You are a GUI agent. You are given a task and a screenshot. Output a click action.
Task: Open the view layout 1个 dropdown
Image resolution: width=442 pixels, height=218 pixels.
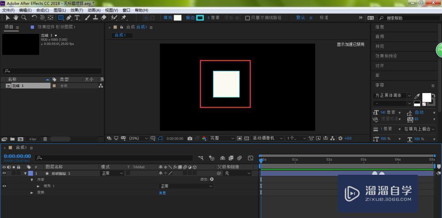pos(296,139)
